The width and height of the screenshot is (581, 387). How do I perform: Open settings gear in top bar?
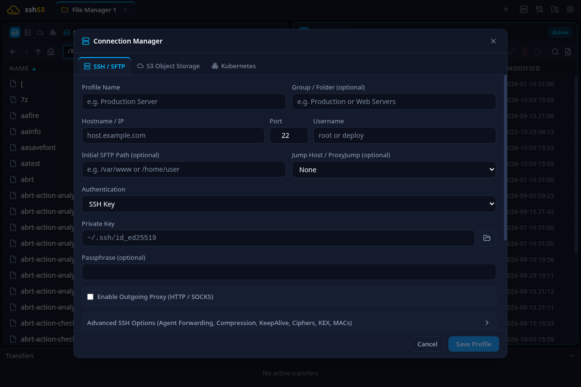point(570,9)
